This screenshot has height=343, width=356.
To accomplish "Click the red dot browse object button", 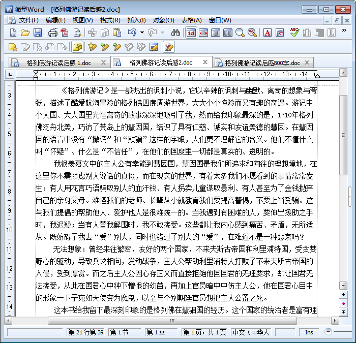I will point(343,303).
